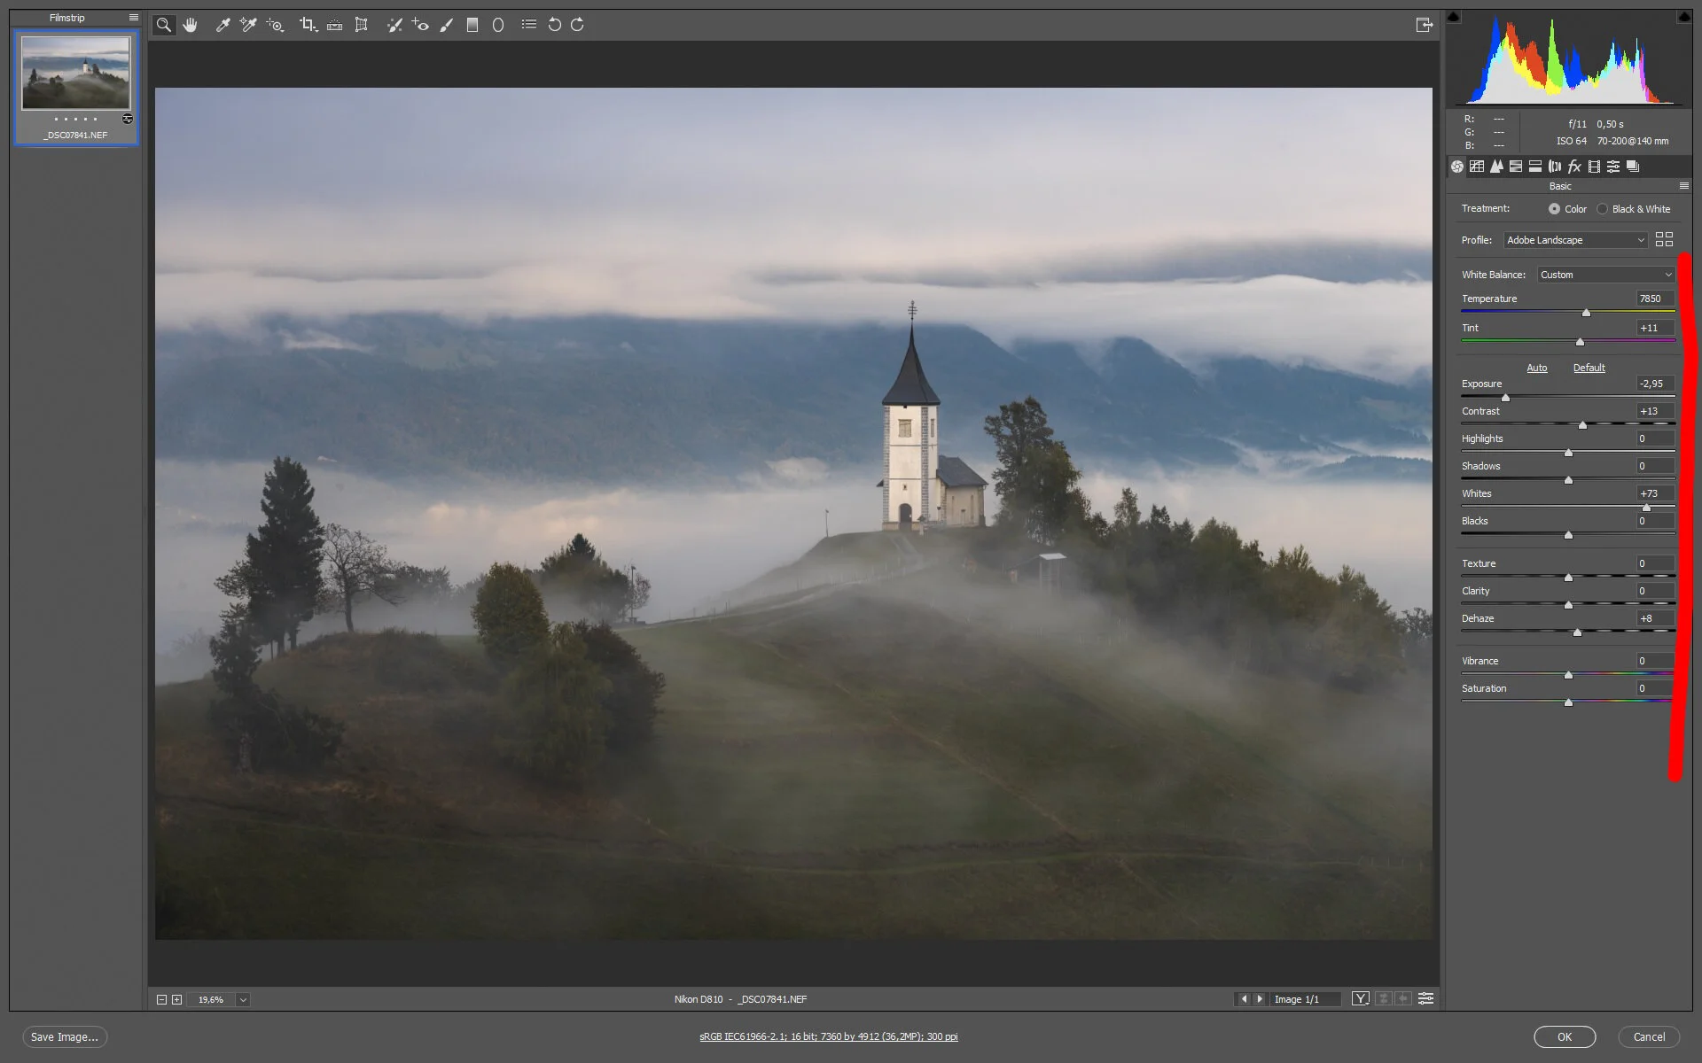Expand the White Balance Custom dropdown
1702x1063 pixels.
click(x=1605, y=275)
